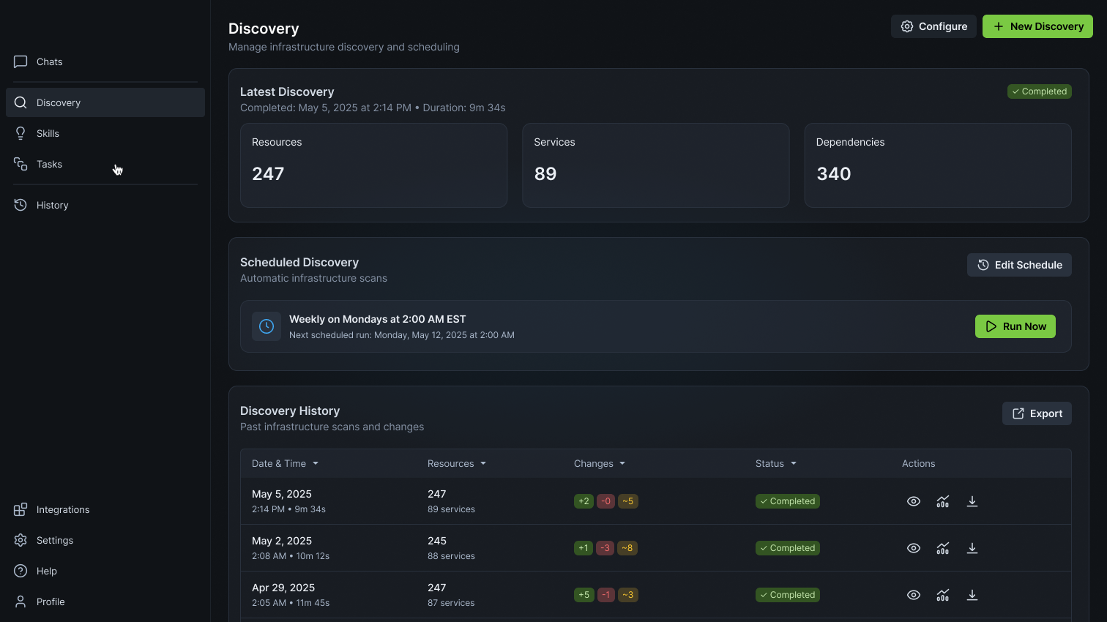Click the clock icon in Scheduled Discovery
The width and height of the screenshot is (1107, 622).
266,326
